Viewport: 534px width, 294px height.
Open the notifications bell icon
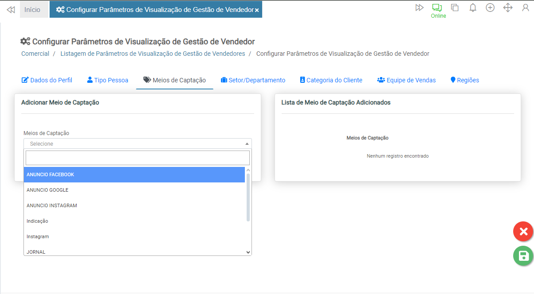pyautogui.click(x=472, y=8)
